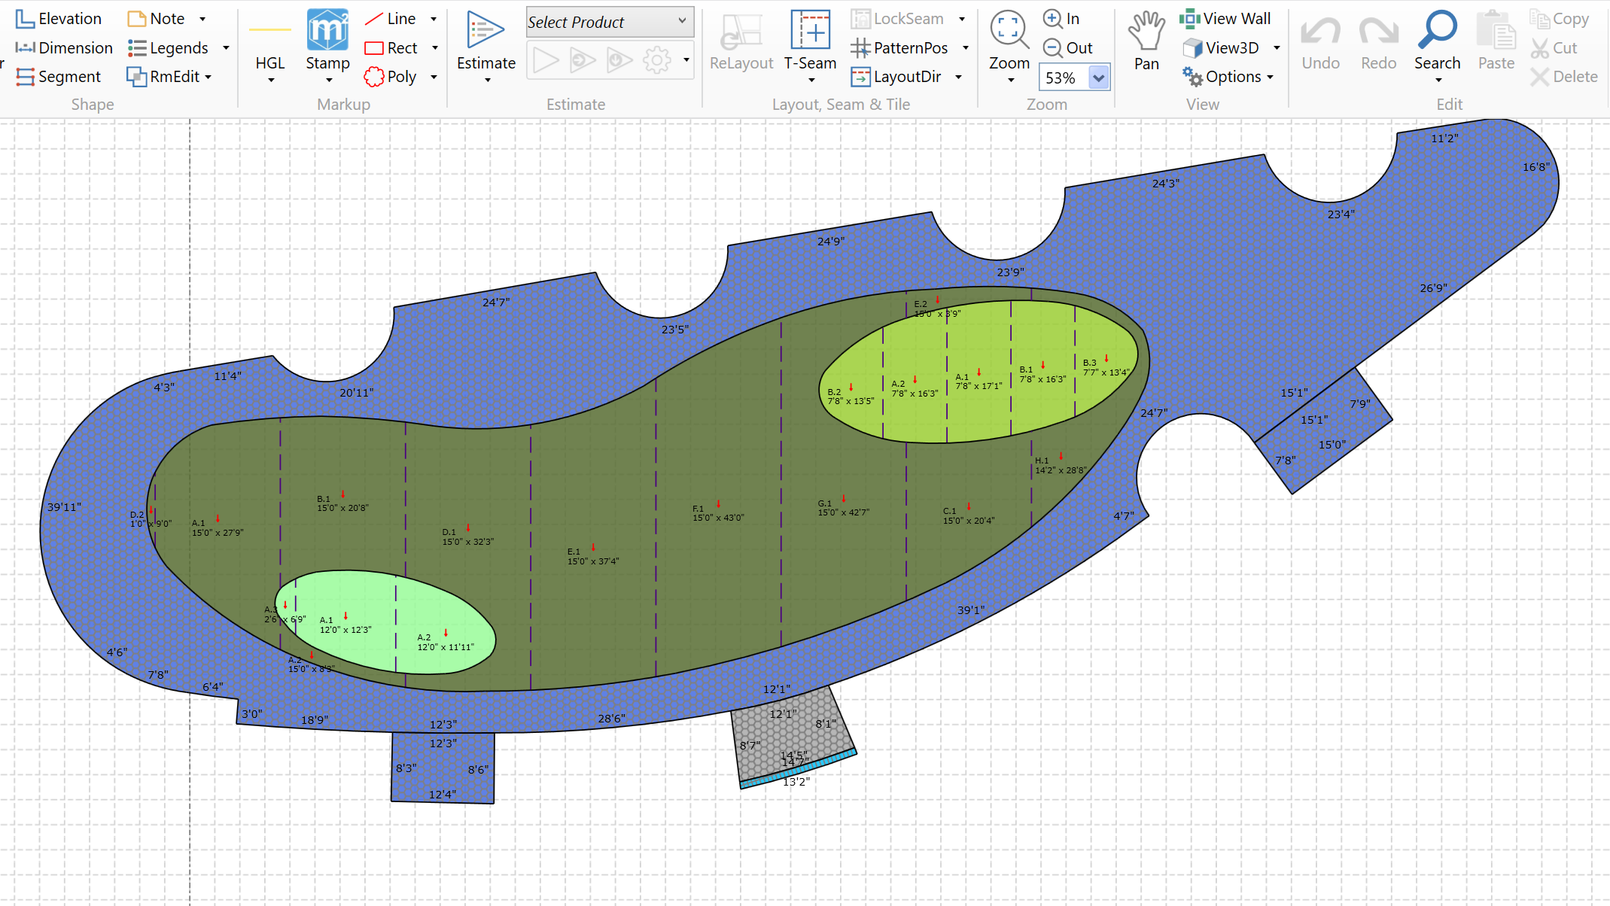
Task: Click the F.1 15'0" x 43'0" label
Action: [717, 513]
